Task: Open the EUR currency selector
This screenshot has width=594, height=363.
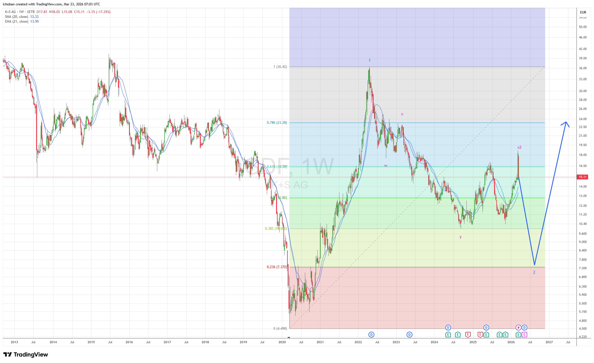Action: click(583, 12)
